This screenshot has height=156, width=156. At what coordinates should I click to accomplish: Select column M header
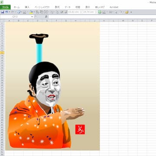pos(123,21)
